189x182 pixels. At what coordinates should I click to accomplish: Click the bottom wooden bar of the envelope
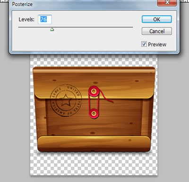click(x=94, y=144)
